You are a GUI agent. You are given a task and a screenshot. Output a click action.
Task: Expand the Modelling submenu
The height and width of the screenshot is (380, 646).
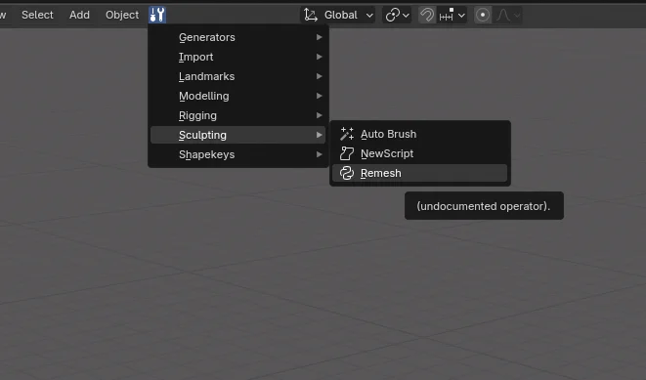click(238, 96)
